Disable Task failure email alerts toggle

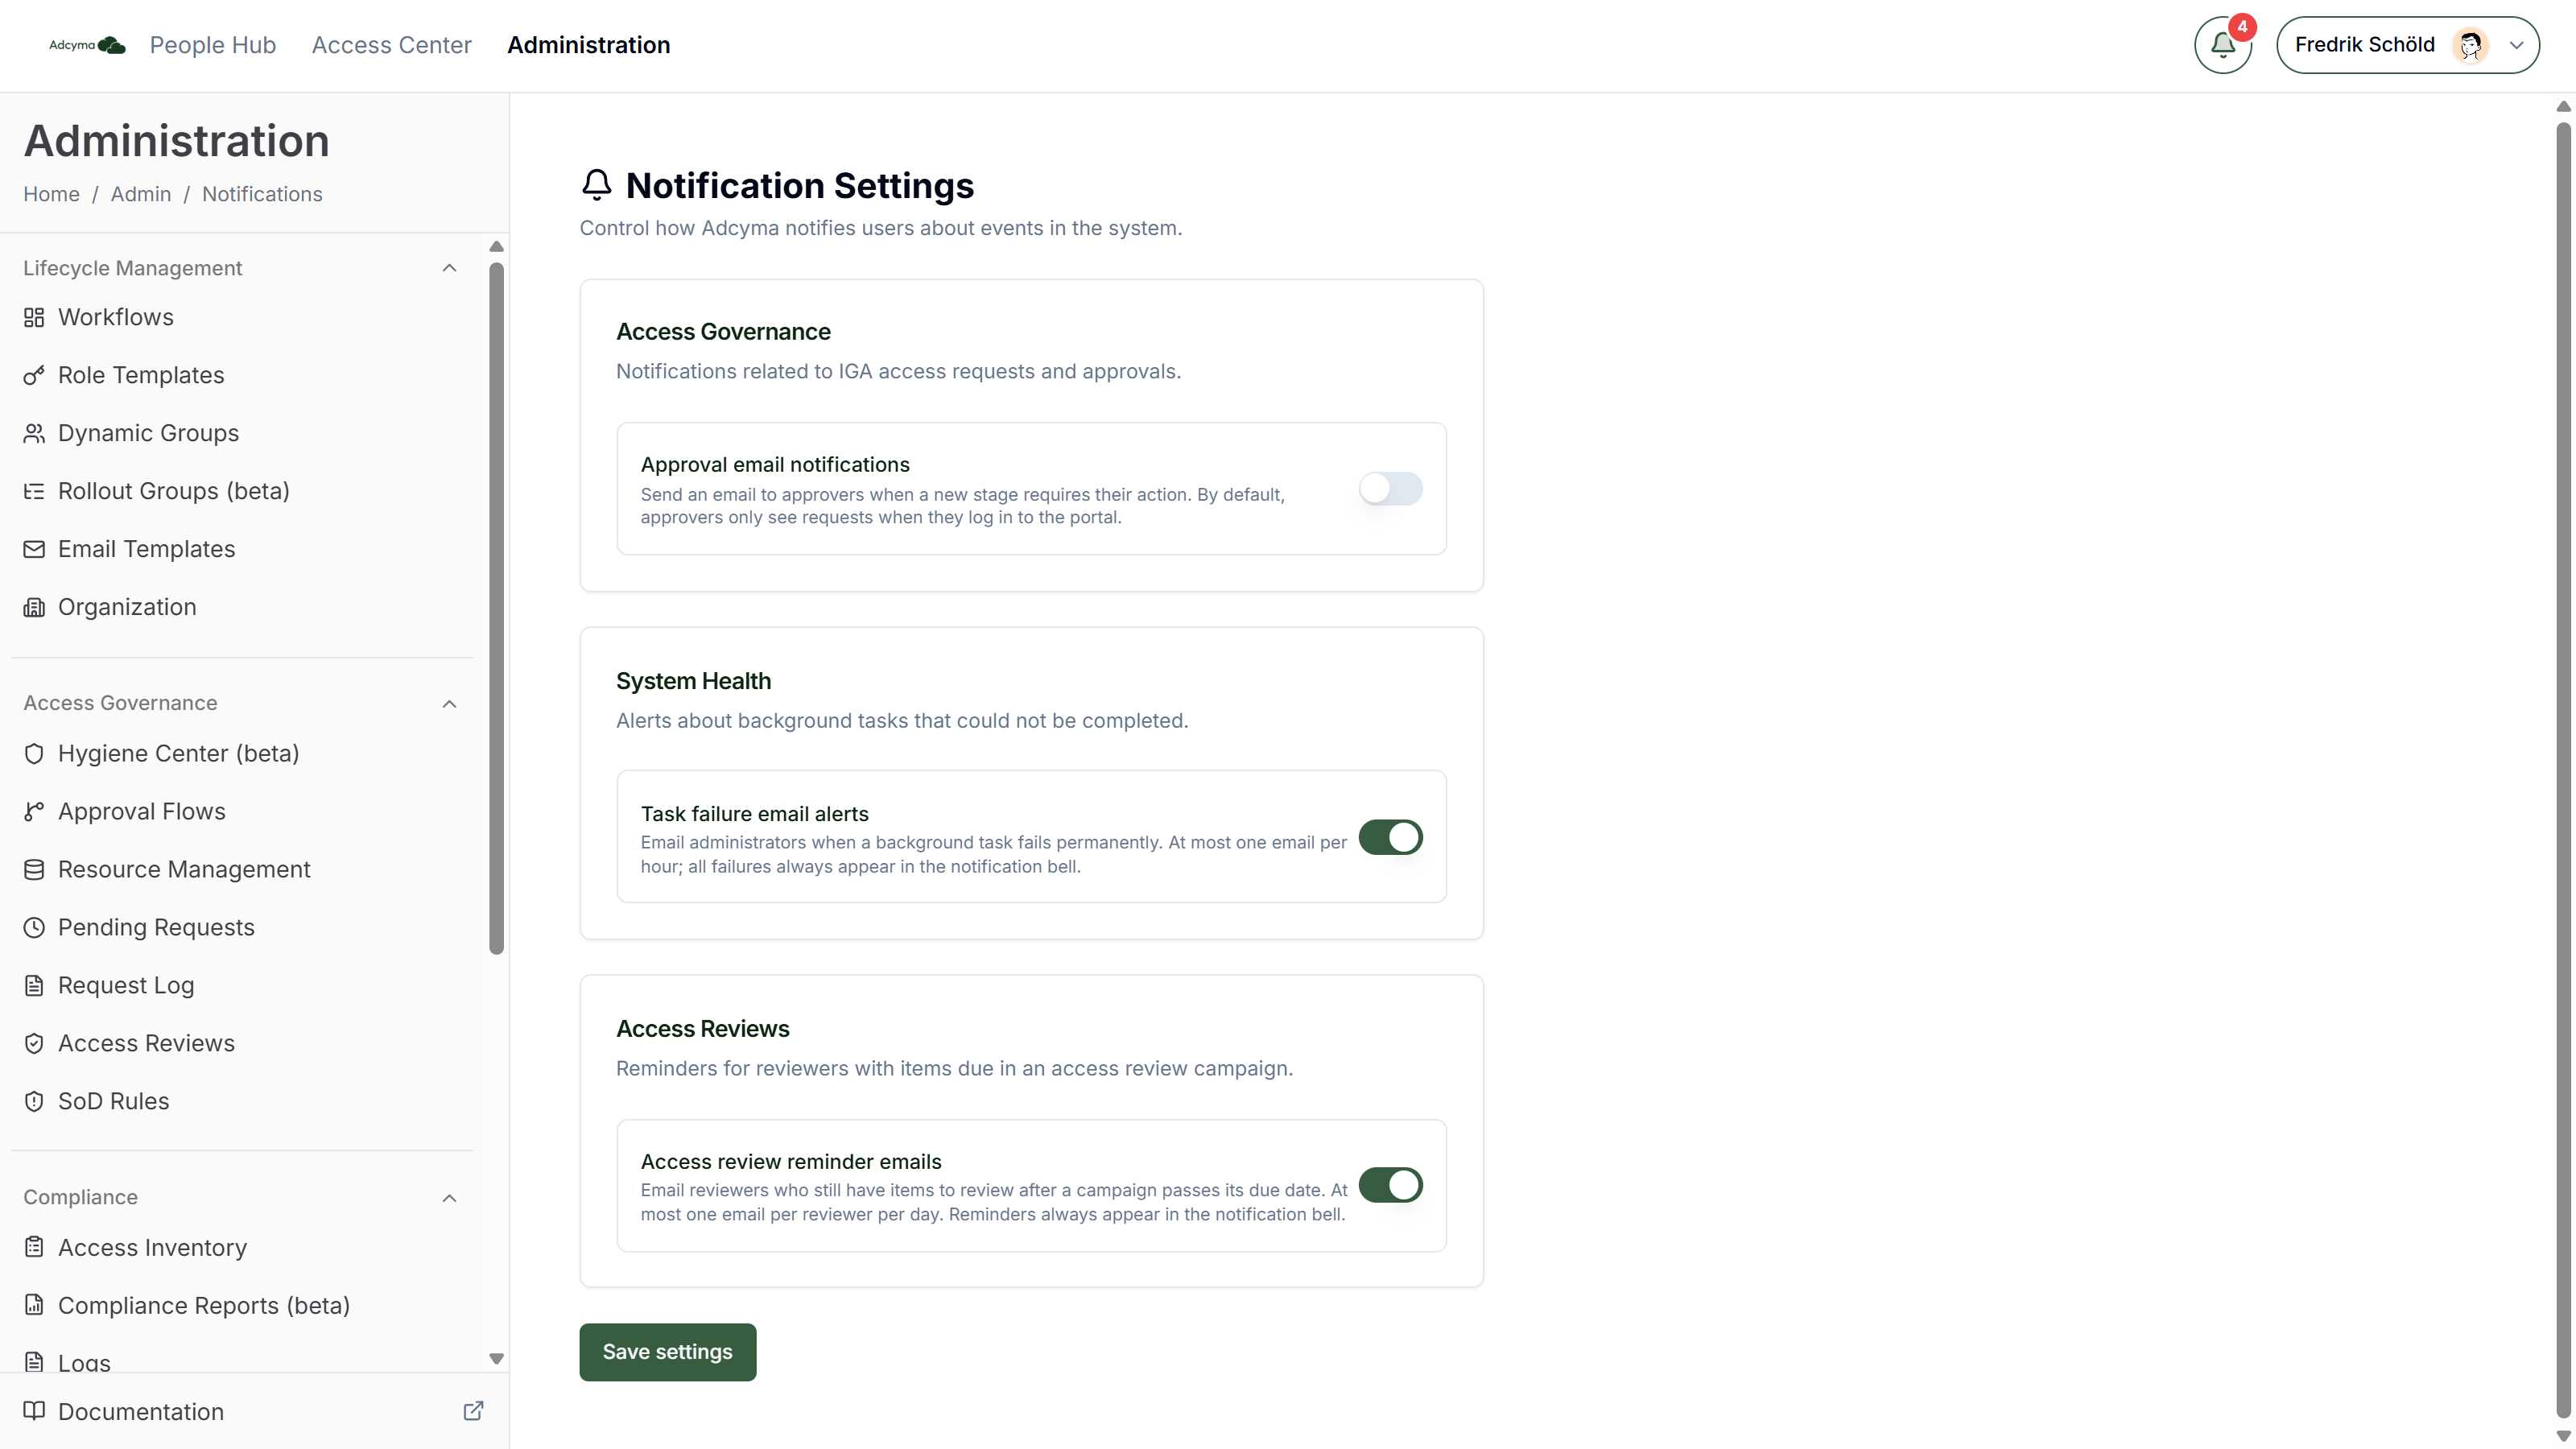point(1390,837)
